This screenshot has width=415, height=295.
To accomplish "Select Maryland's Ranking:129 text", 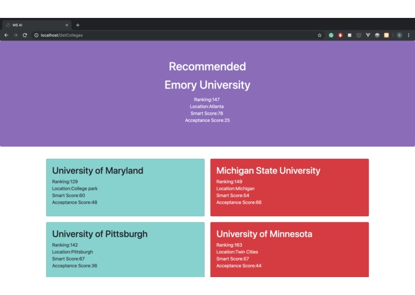I will [65, 182].
